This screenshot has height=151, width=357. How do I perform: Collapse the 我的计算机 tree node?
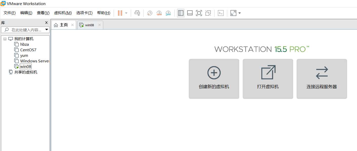click(x=5, y=39)
